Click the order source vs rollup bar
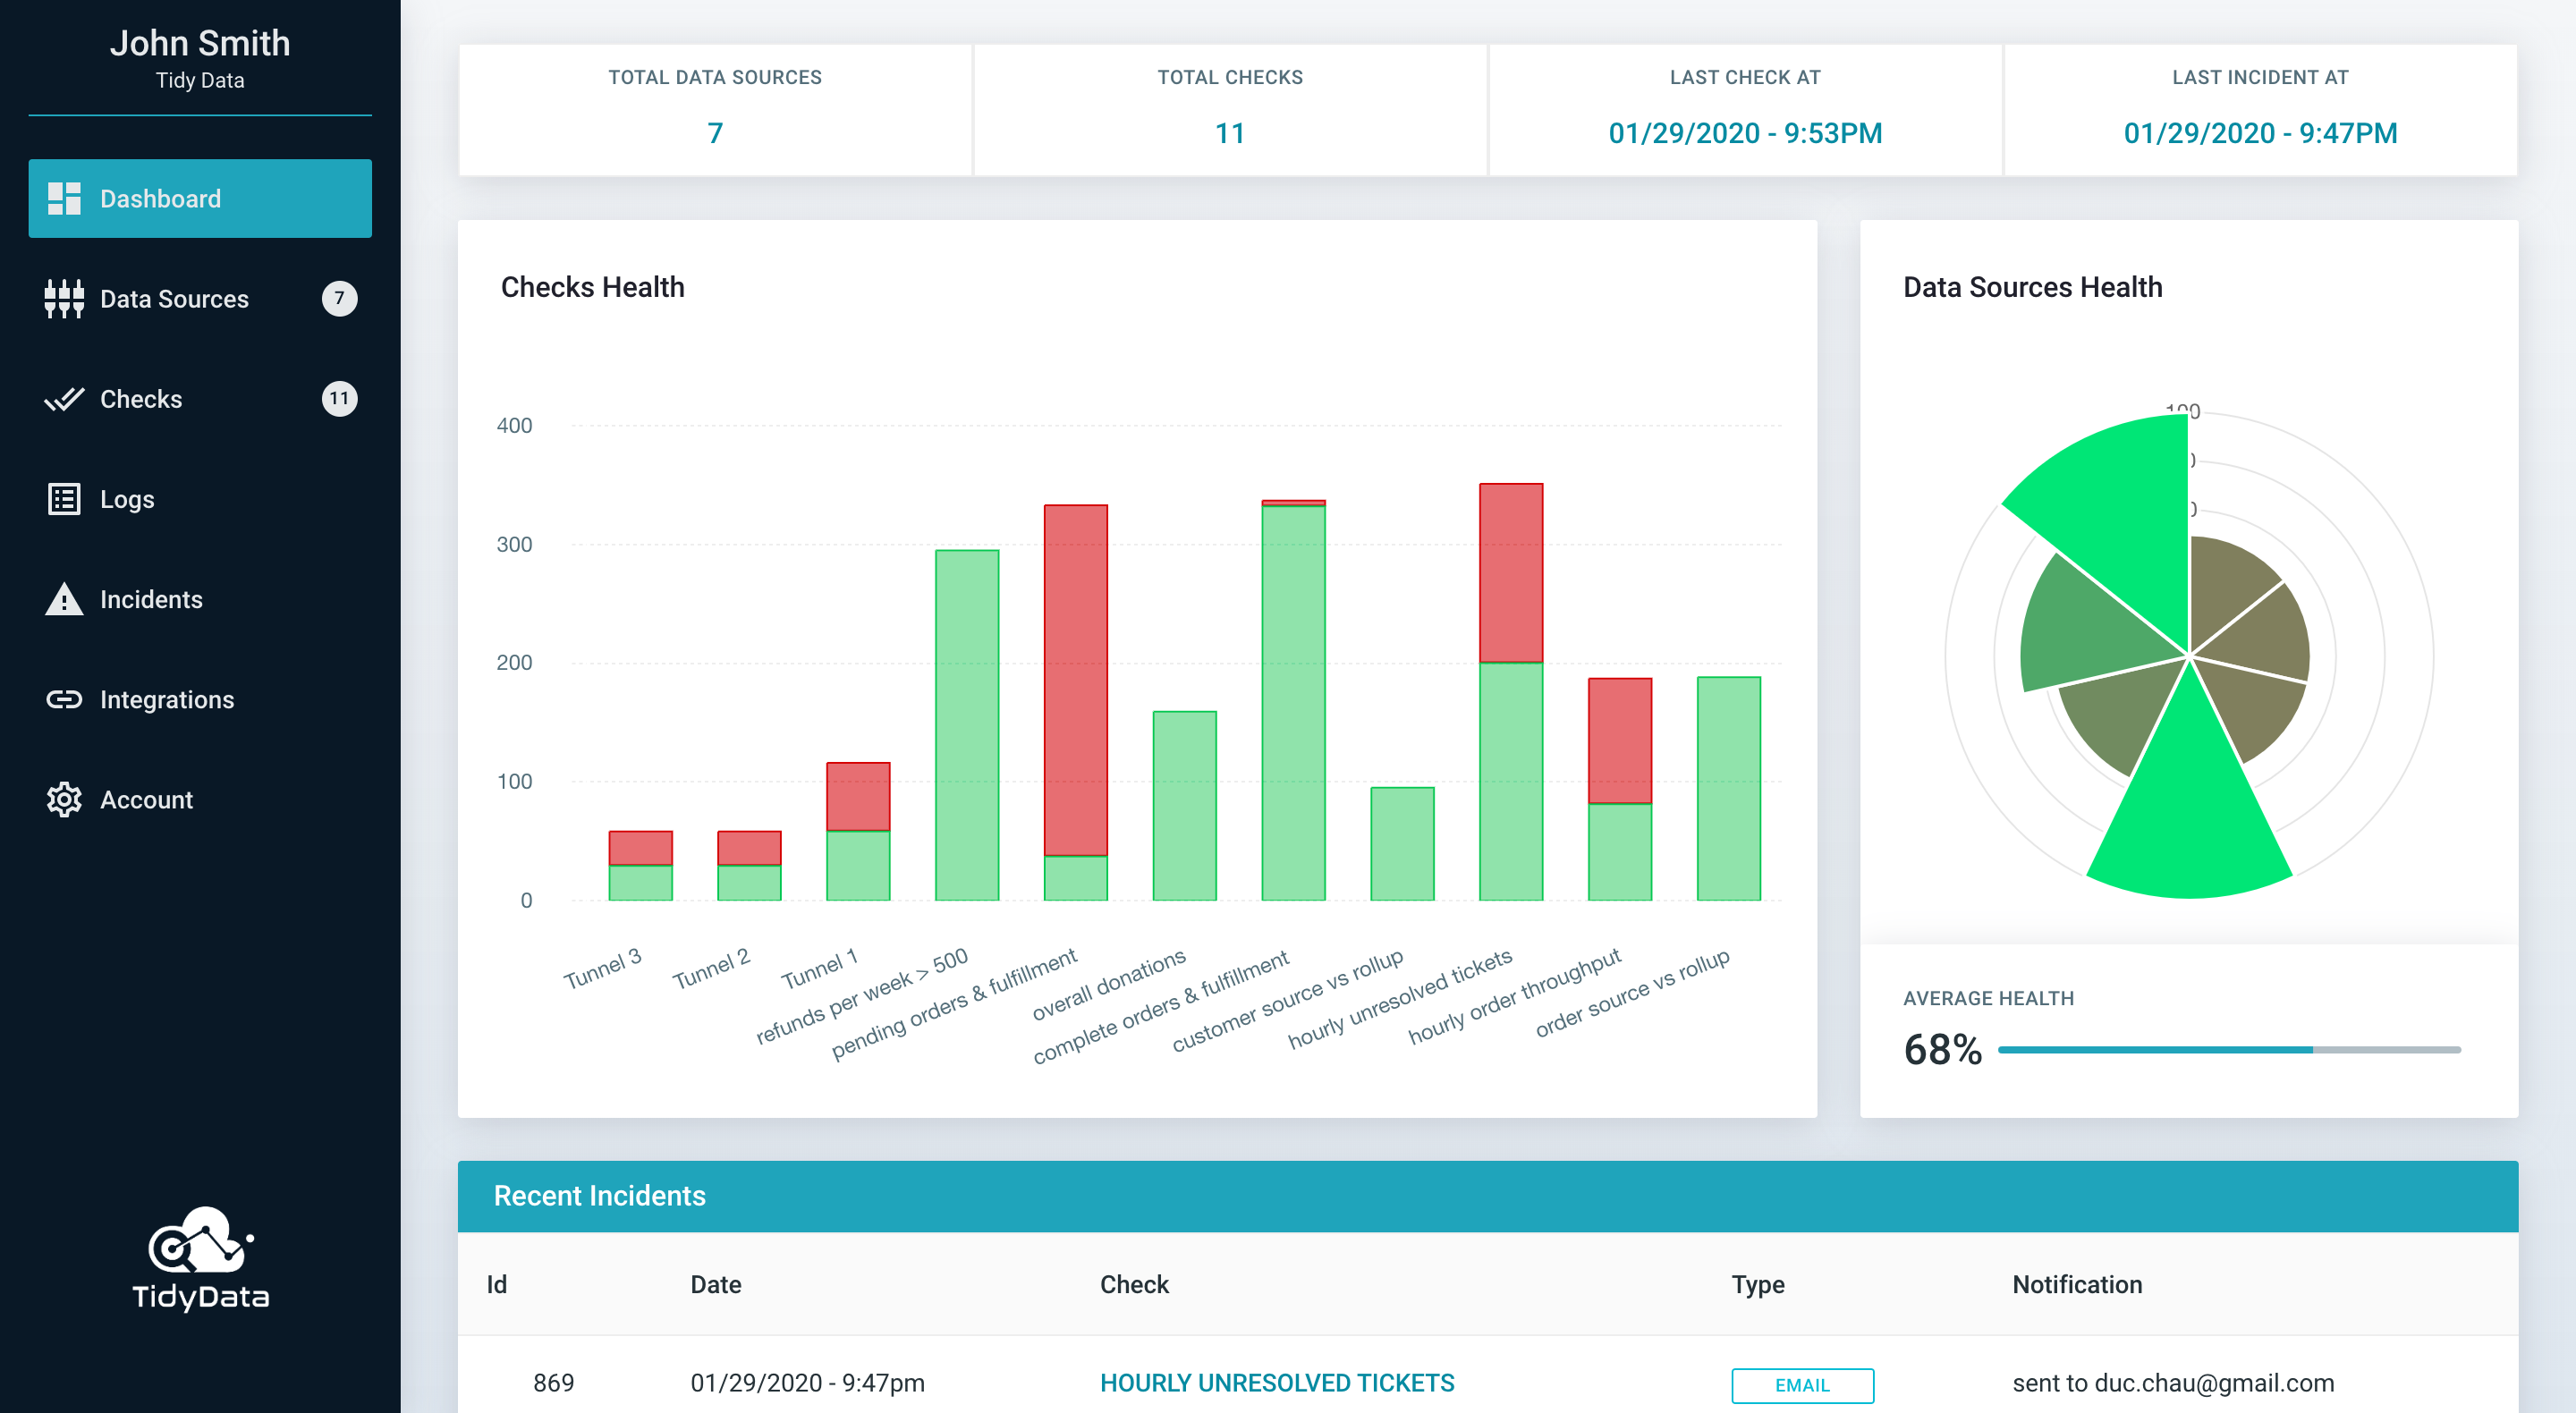This screenshot has height=1413, width=2576. point(1729,789)
